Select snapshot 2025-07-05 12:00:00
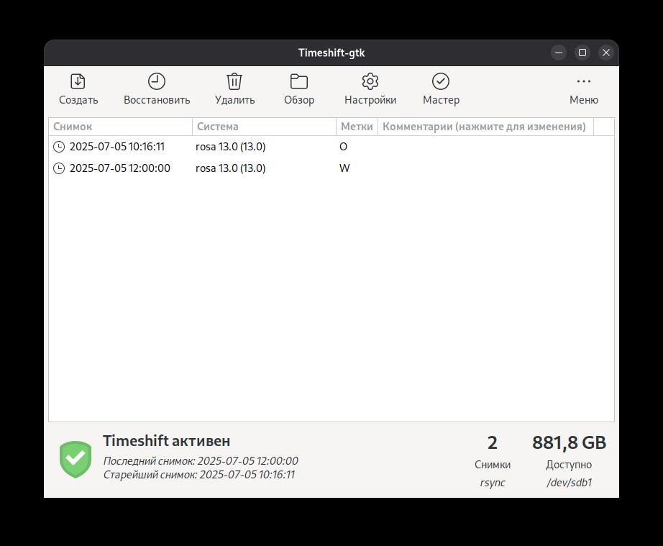The image size is (663, 546). tap(331, 168)
